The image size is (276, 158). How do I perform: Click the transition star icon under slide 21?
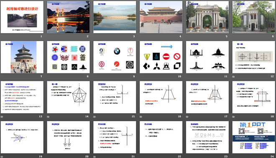pyautogui.click(x=95, y=157)
